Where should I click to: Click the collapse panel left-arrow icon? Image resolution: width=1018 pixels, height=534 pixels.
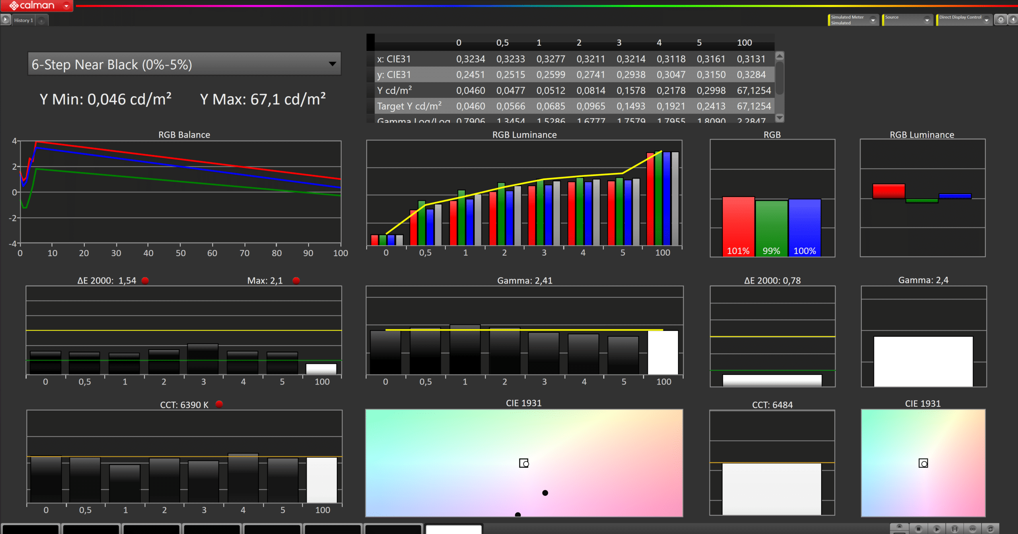point(1014,19)
